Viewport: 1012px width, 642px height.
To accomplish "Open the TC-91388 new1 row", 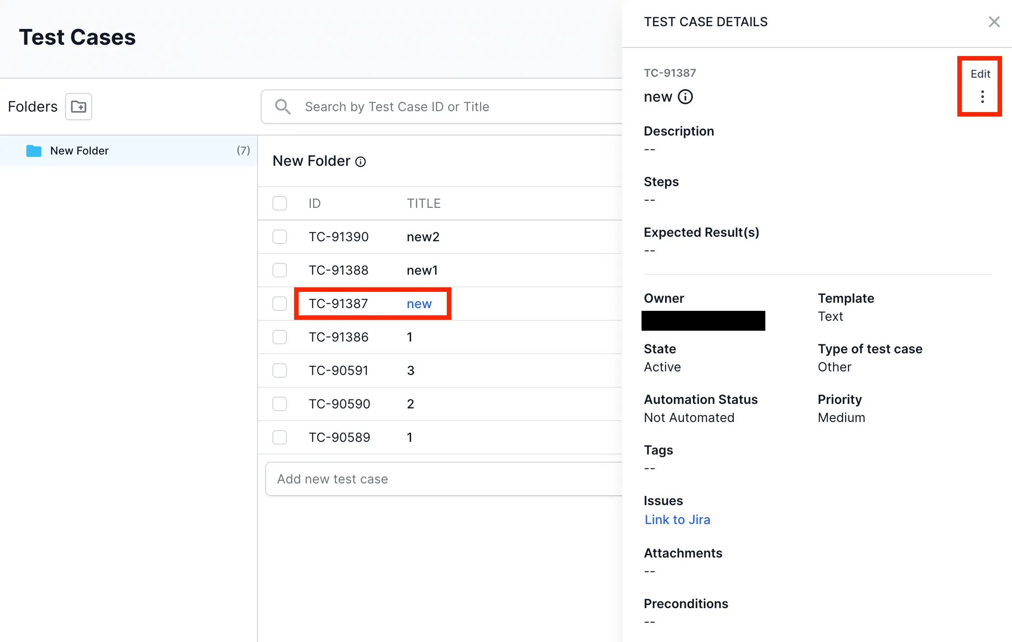I will (422, 270).
